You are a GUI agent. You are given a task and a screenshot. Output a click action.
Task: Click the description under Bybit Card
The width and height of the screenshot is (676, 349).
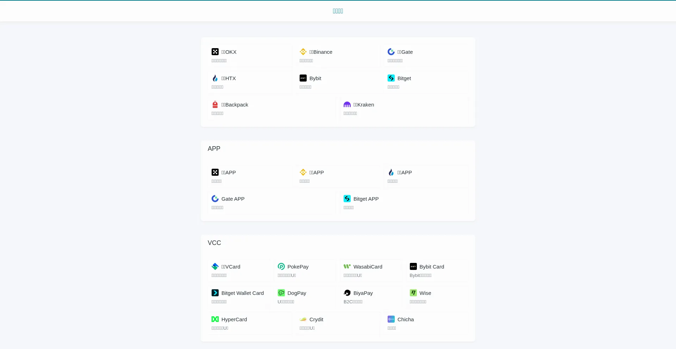[x=420, y=276]
